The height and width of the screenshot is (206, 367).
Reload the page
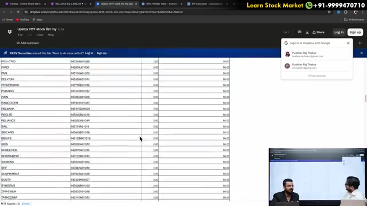coord(18,12)
